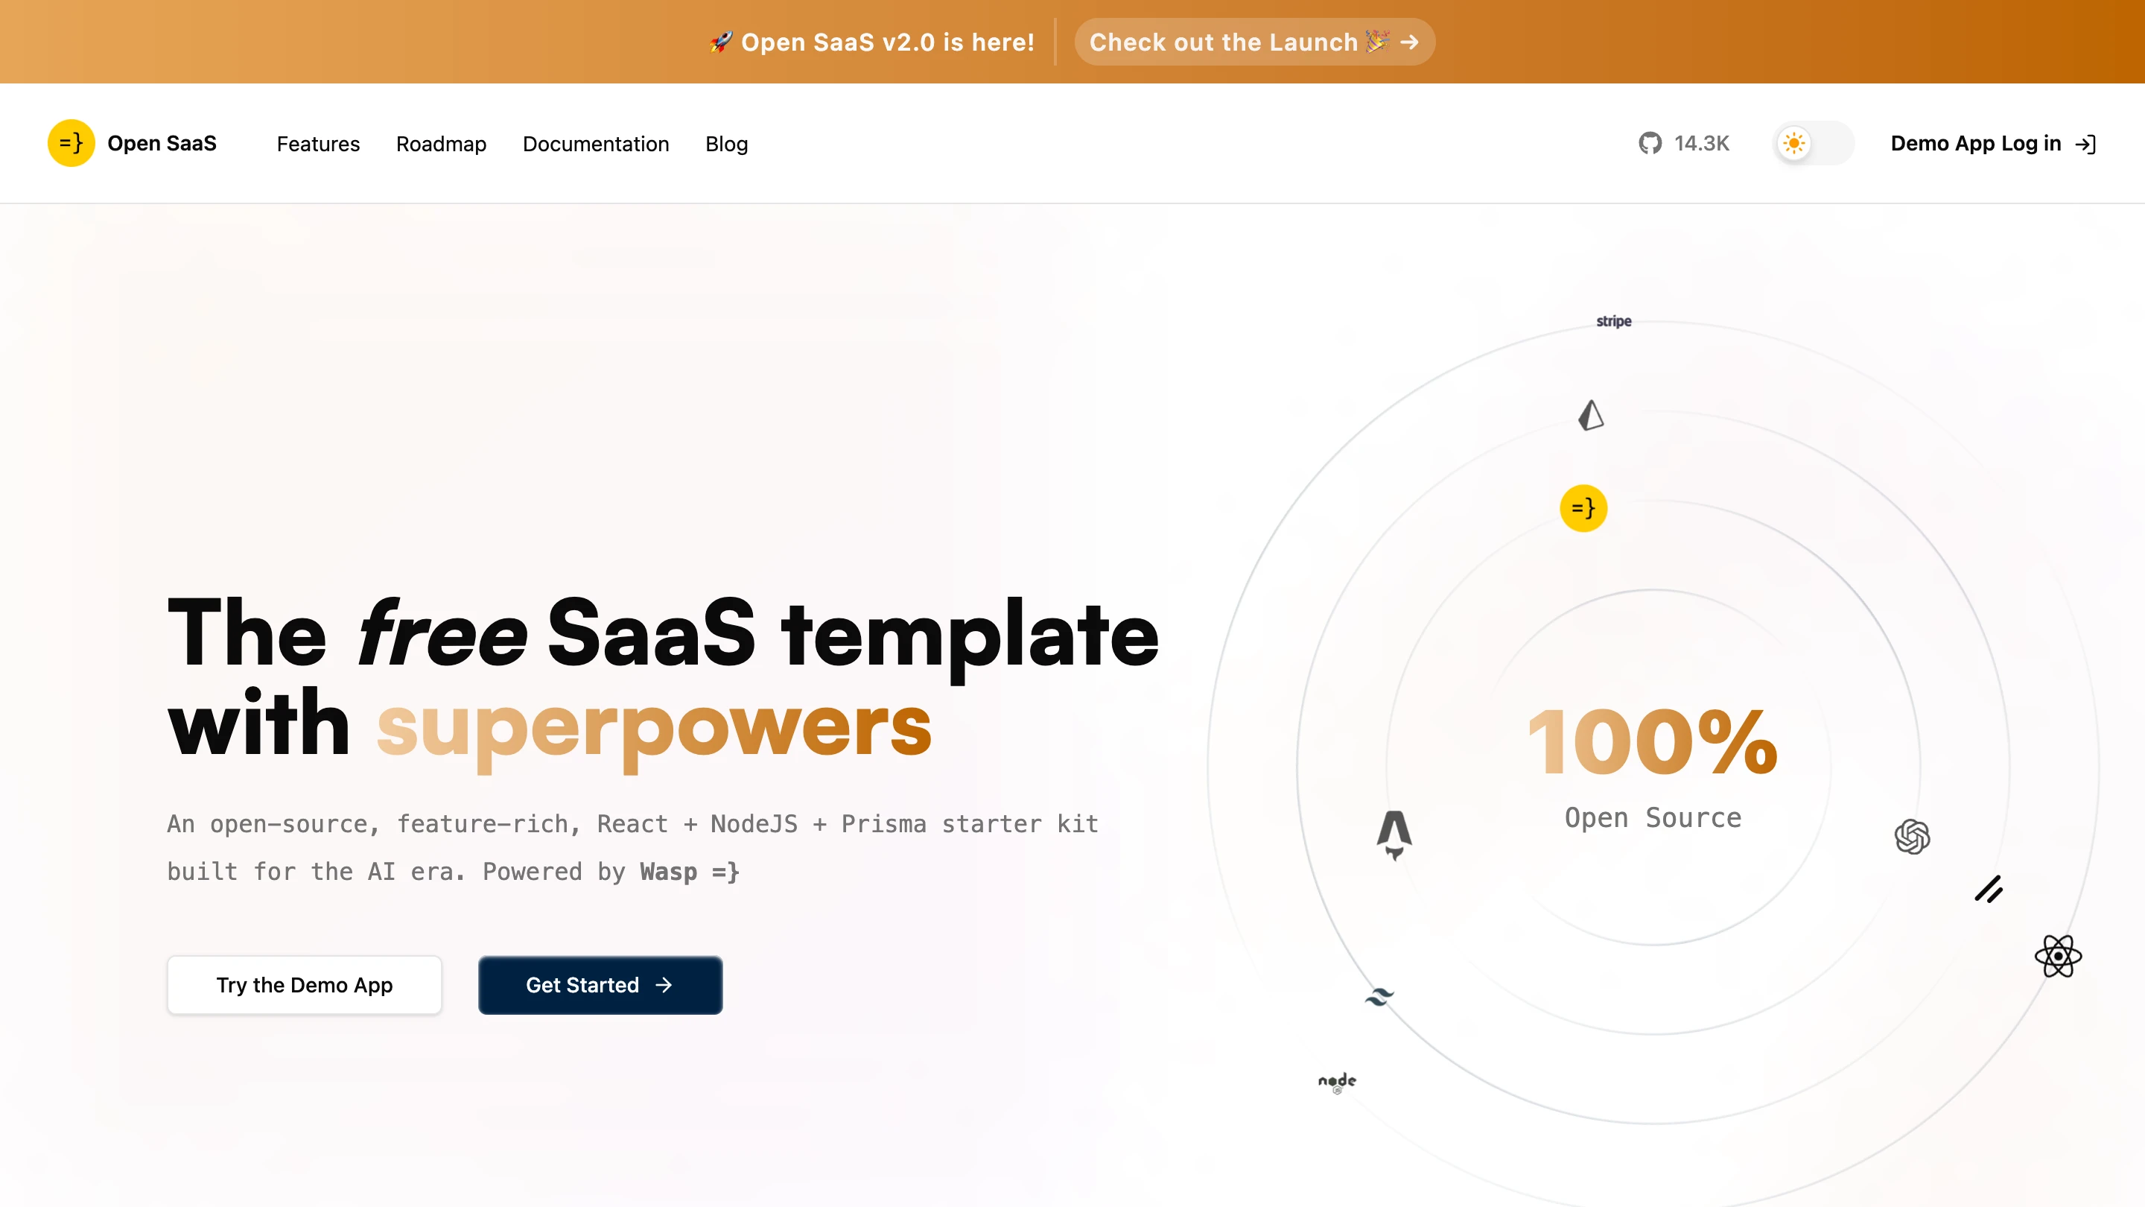The height and width of the screenshot is (1207, 2145).
Task: Click the shadcn double-slash icon
Action: coord(1989,890)
